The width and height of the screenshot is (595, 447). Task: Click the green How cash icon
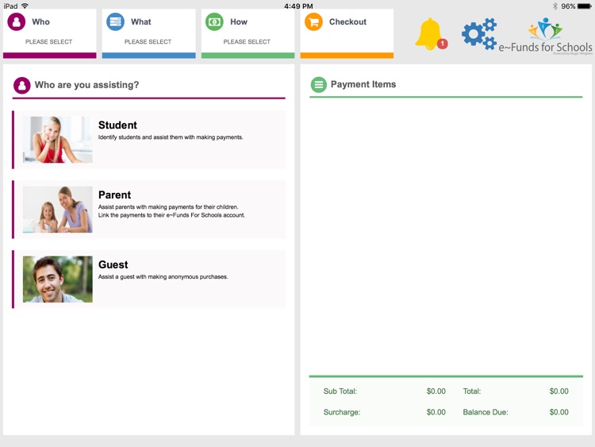(x=214, y=22)
